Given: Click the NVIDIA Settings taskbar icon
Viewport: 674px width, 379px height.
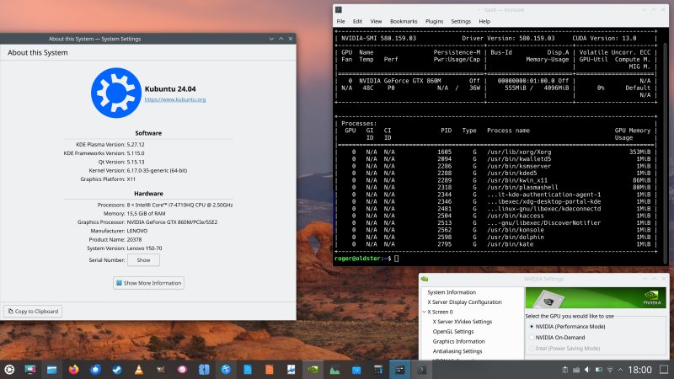Looking at the screenshot, I should pos(313,370).
